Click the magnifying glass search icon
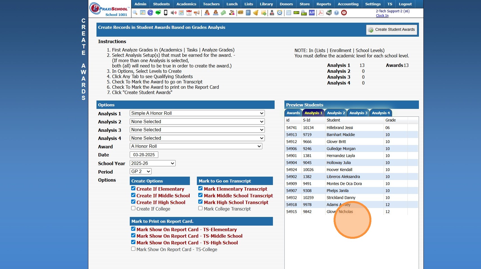The height and width of the screenshot is (269, 481). (135, 13)
